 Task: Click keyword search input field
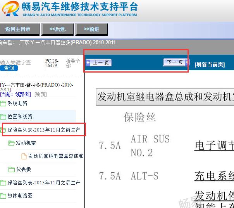[15, 62]
